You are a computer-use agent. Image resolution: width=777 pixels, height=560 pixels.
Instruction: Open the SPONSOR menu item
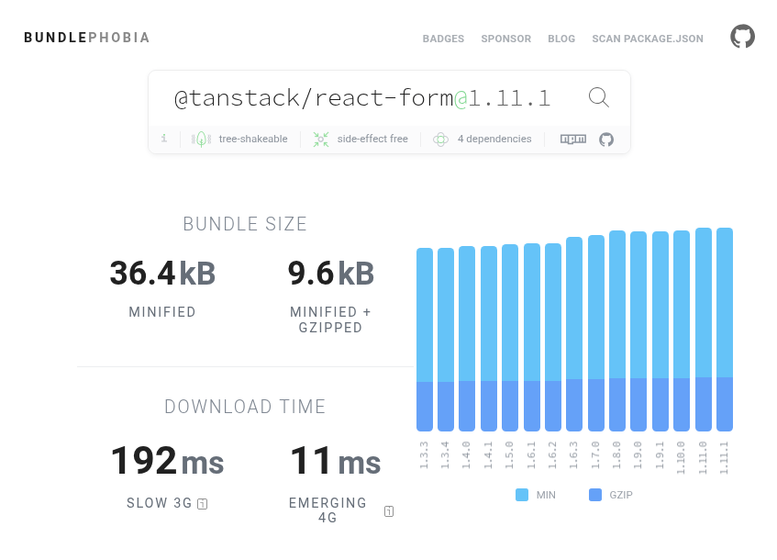pyautogui.click(x=505, y=39)
